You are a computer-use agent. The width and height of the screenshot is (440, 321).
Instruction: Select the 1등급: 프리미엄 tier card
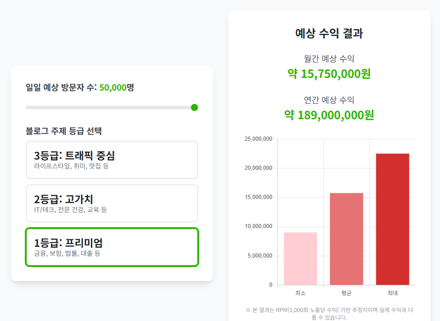pos(112,247)
